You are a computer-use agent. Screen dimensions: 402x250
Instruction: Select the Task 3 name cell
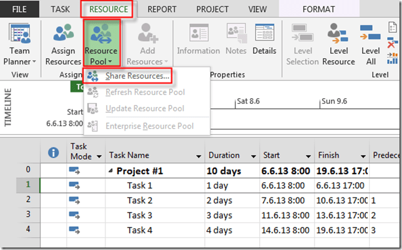click(x=140, y=215)
